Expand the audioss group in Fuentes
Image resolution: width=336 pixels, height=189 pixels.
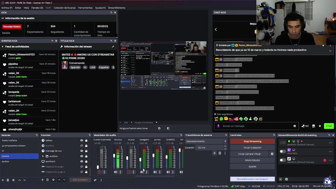pos(43,156)
